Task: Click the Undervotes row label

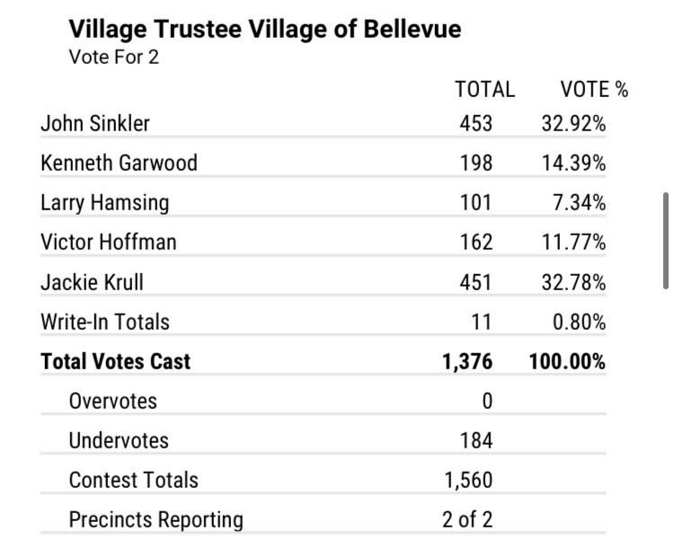Action: pyautogui.click(x=119, y=440)
